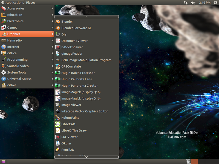
Task: Open the Applications menu in top panel
Action: [13, 3]
